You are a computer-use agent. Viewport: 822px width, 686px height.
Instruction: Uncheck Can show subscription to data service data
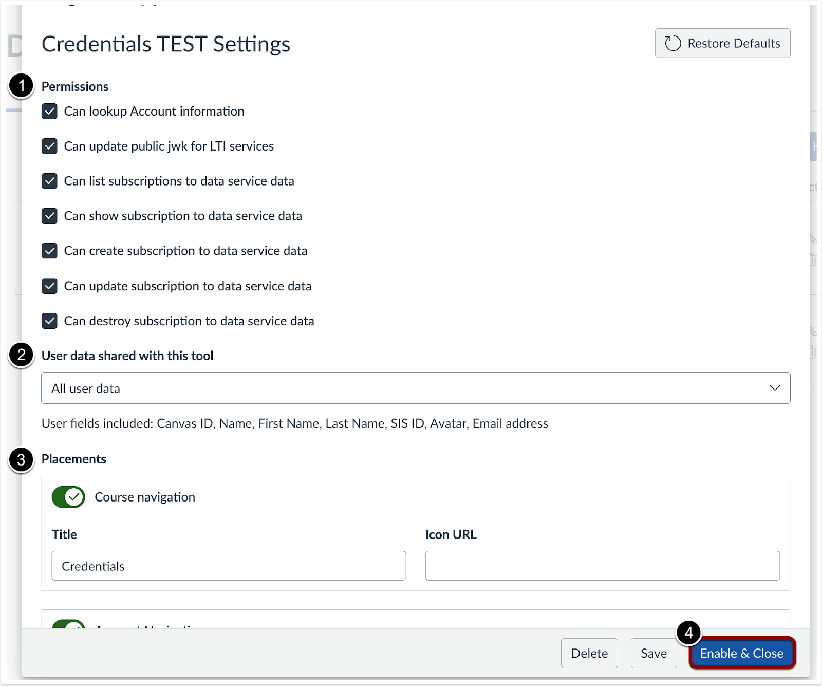pyautogui.click(x=49, y=216)
